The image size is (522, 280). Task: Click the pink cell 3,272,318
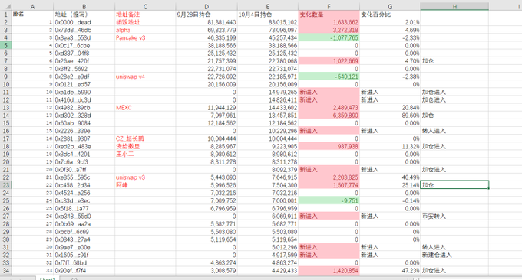pos(329,30)
